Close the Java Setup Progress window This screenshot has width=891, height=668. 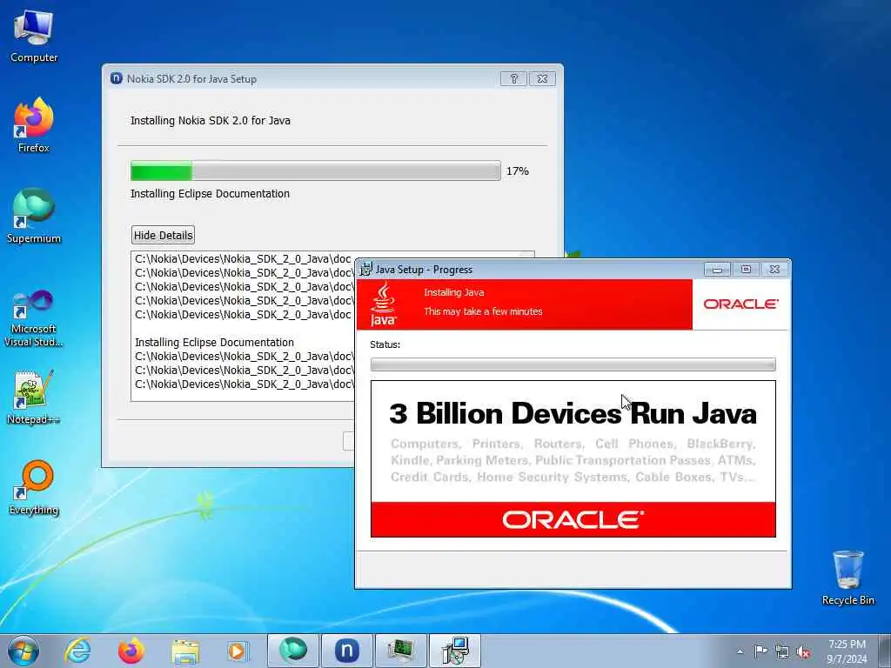coord(774,270)
